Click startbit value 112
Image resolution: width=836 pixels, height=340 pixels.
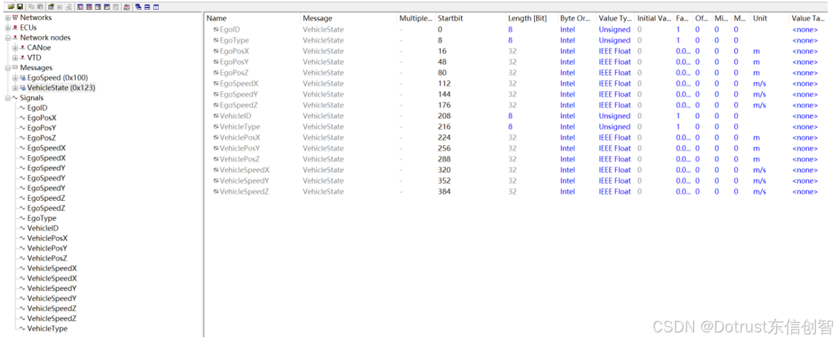click(444, 84)
